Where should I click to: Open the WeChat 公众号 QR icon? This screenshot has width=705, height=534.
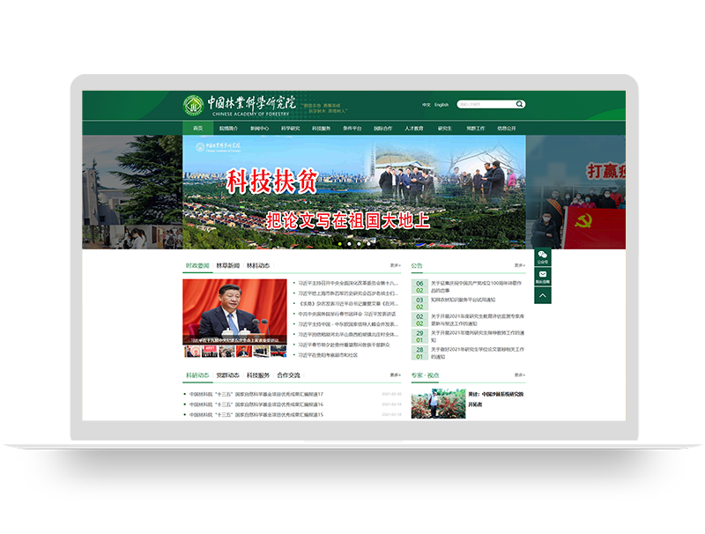[543, 256]
